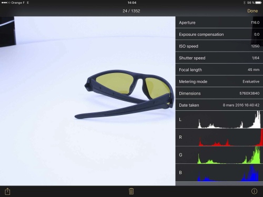This screenshot has height=197, width=263.
Task: Tap the battery indicator in status bar
Action: pos(258,3)
